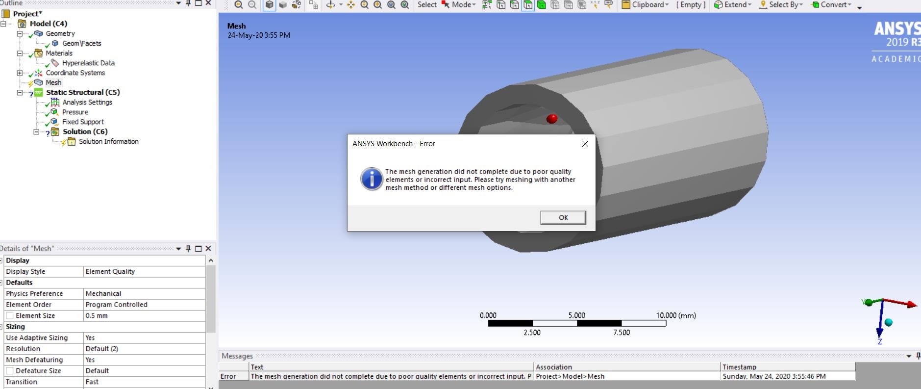Select the Vertex selection filter cube
Screen dimensions: 921x389
click(501, 5)
